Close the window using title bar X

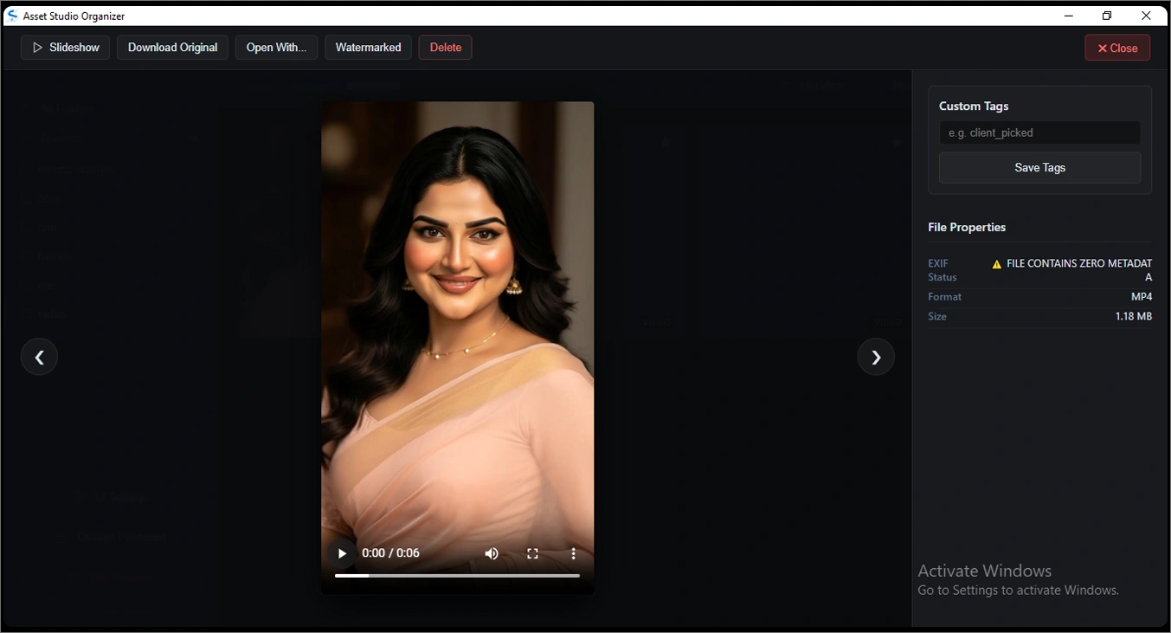[1146, 16]
